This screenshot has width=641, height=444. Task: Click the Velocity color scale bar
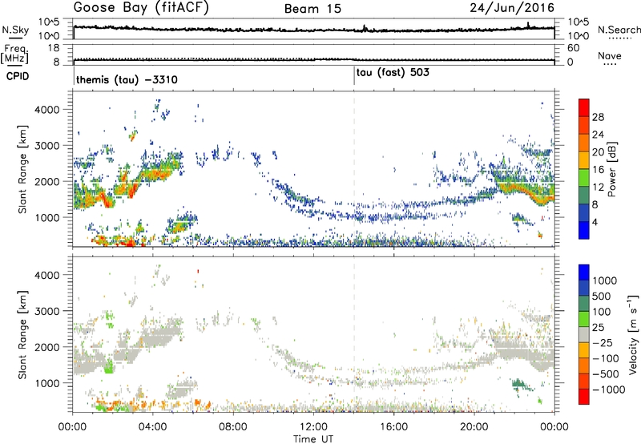click(x=584, y=334)
